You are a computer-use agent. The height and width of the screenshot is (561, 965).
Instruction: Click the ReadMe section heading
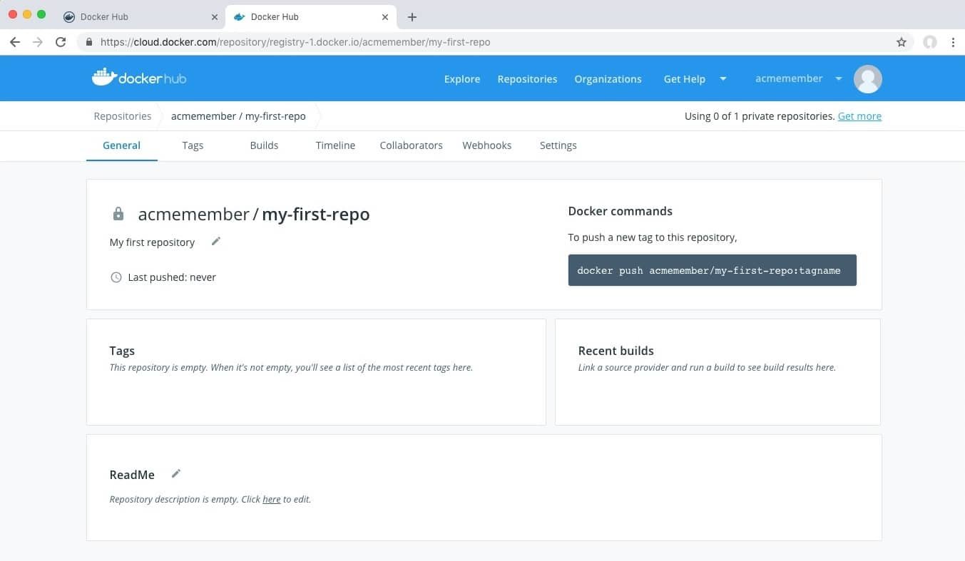(x=132, y=475)
